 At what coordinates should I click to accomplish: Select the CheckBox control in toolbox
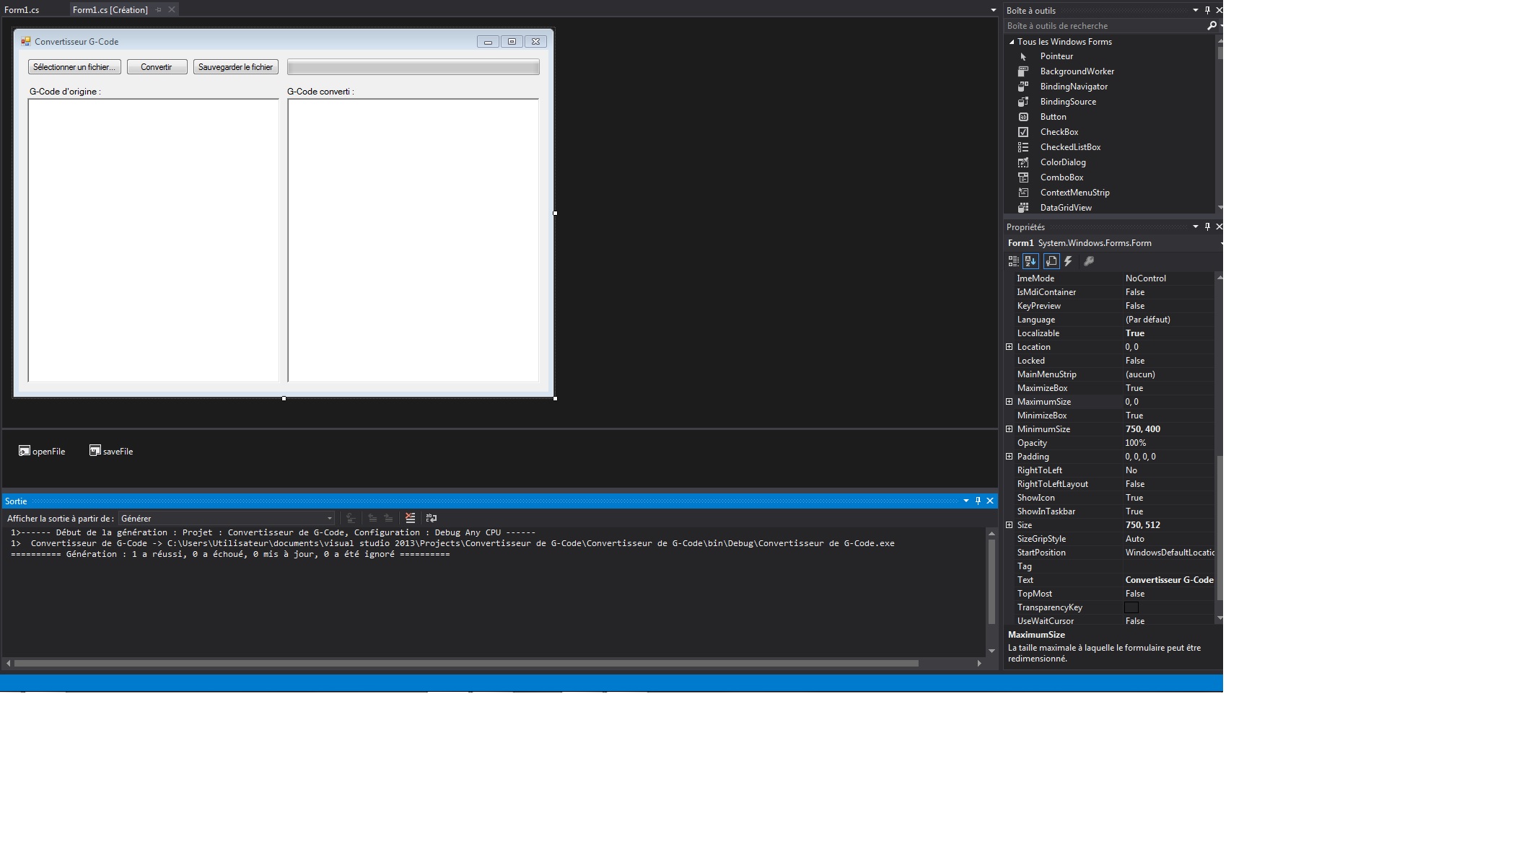[x=1059, y=132]
